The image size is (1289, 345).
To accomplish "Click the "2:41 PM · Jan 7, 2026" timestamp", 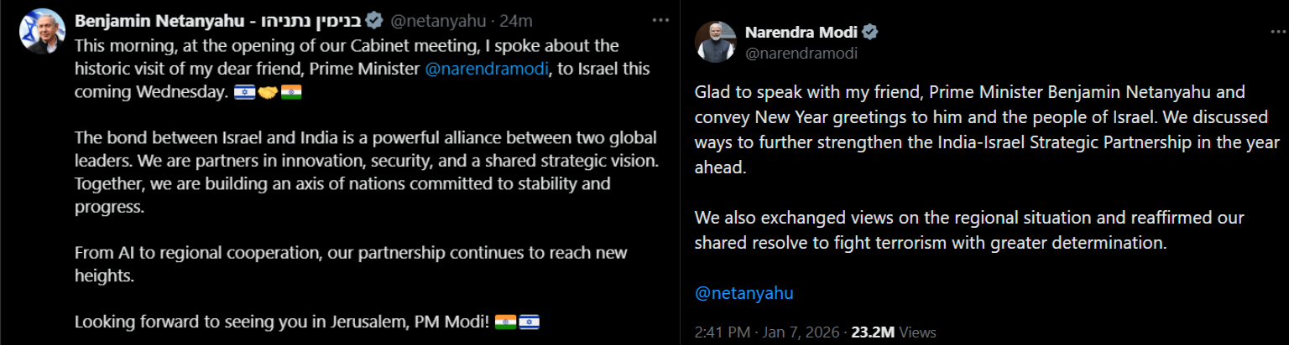I will point(767,332).
